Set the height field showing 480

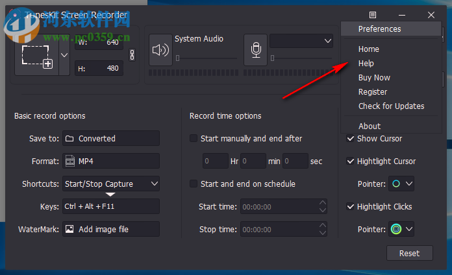coord(99,68)
